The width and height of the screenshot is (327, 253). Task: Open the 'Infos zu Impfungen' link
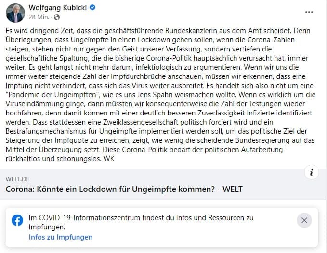61,237
